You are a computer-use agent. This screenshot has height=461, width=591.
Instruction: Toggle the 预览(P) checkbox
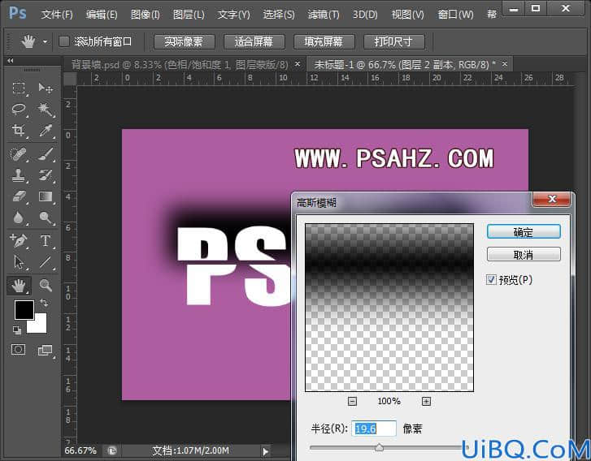click(x=491, y=280)
